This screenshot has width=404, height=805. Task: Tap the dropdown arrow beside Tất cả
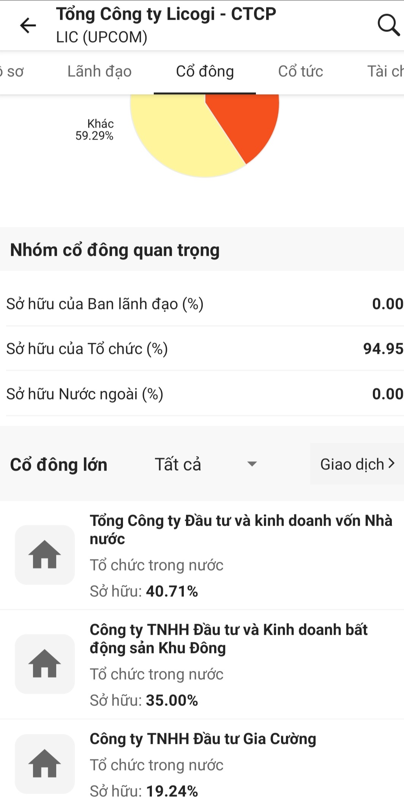[x=252, y=464]
